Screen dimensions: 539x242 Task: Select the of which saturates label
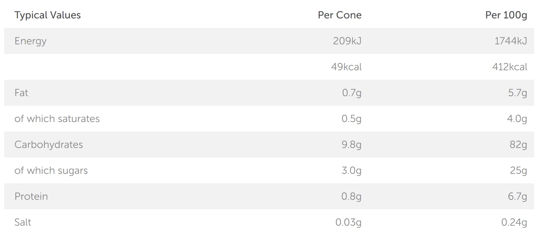(57, 119)
